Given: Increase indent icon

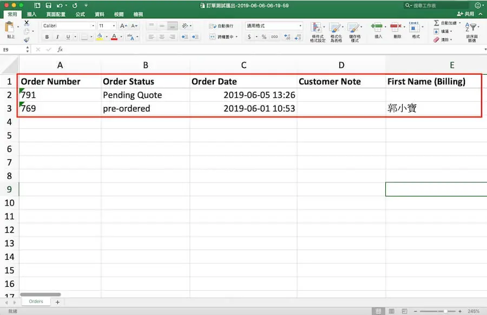Looking at the screenshot, I should pyautogui.click(x=195, y=37).
